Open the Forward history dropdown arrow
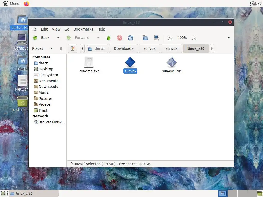The width and height of the screenshot is (263, 197). [x=98, y=38]
